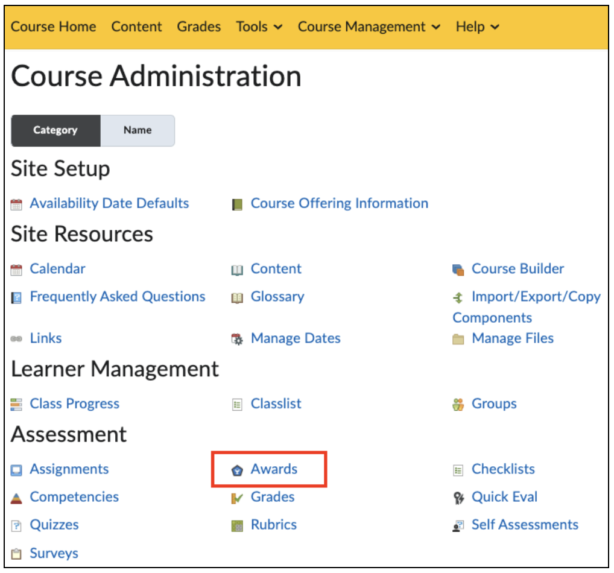Click the Class Progress bars icon
Screen dimensions: 614x573
pos(16,405)
